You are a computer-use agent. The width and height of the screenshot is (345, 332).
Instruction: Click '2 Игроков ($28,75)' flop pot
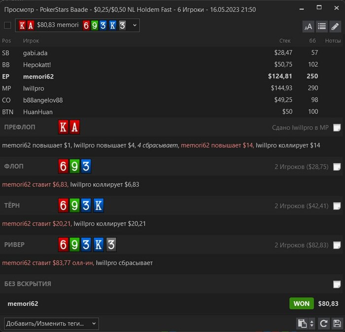302,167
